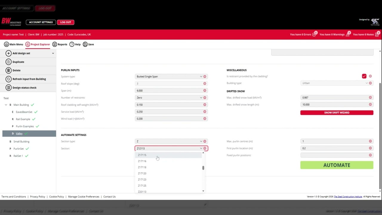Select Z17123 from section list
382x215 pixels.
pyautogui.click(x=169, y=179)
